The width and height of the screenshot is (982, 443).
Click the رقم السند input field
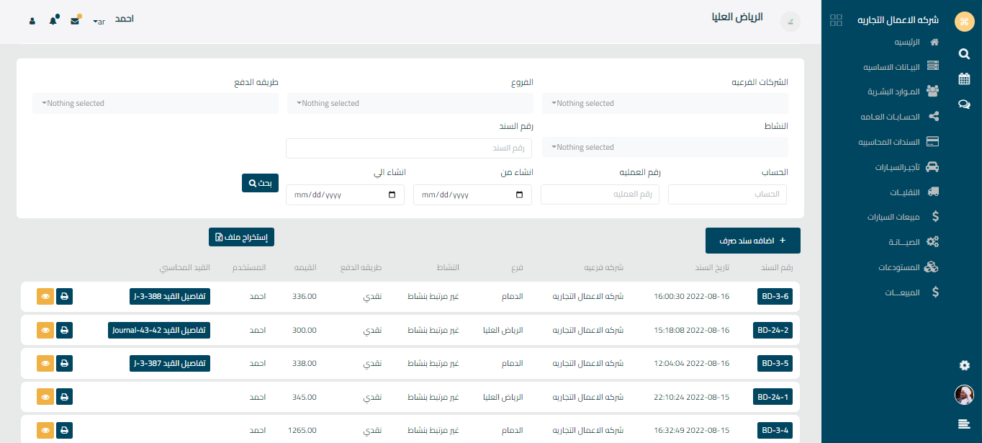pyautogui.click(x=409, y=148)
